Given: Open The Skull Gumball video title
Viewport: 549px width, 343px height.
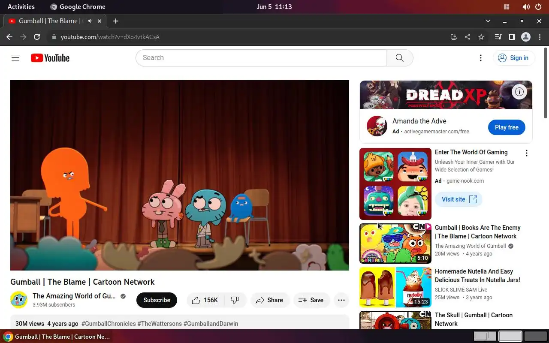Looking at the screenshot, I should [x=474, y=319].
